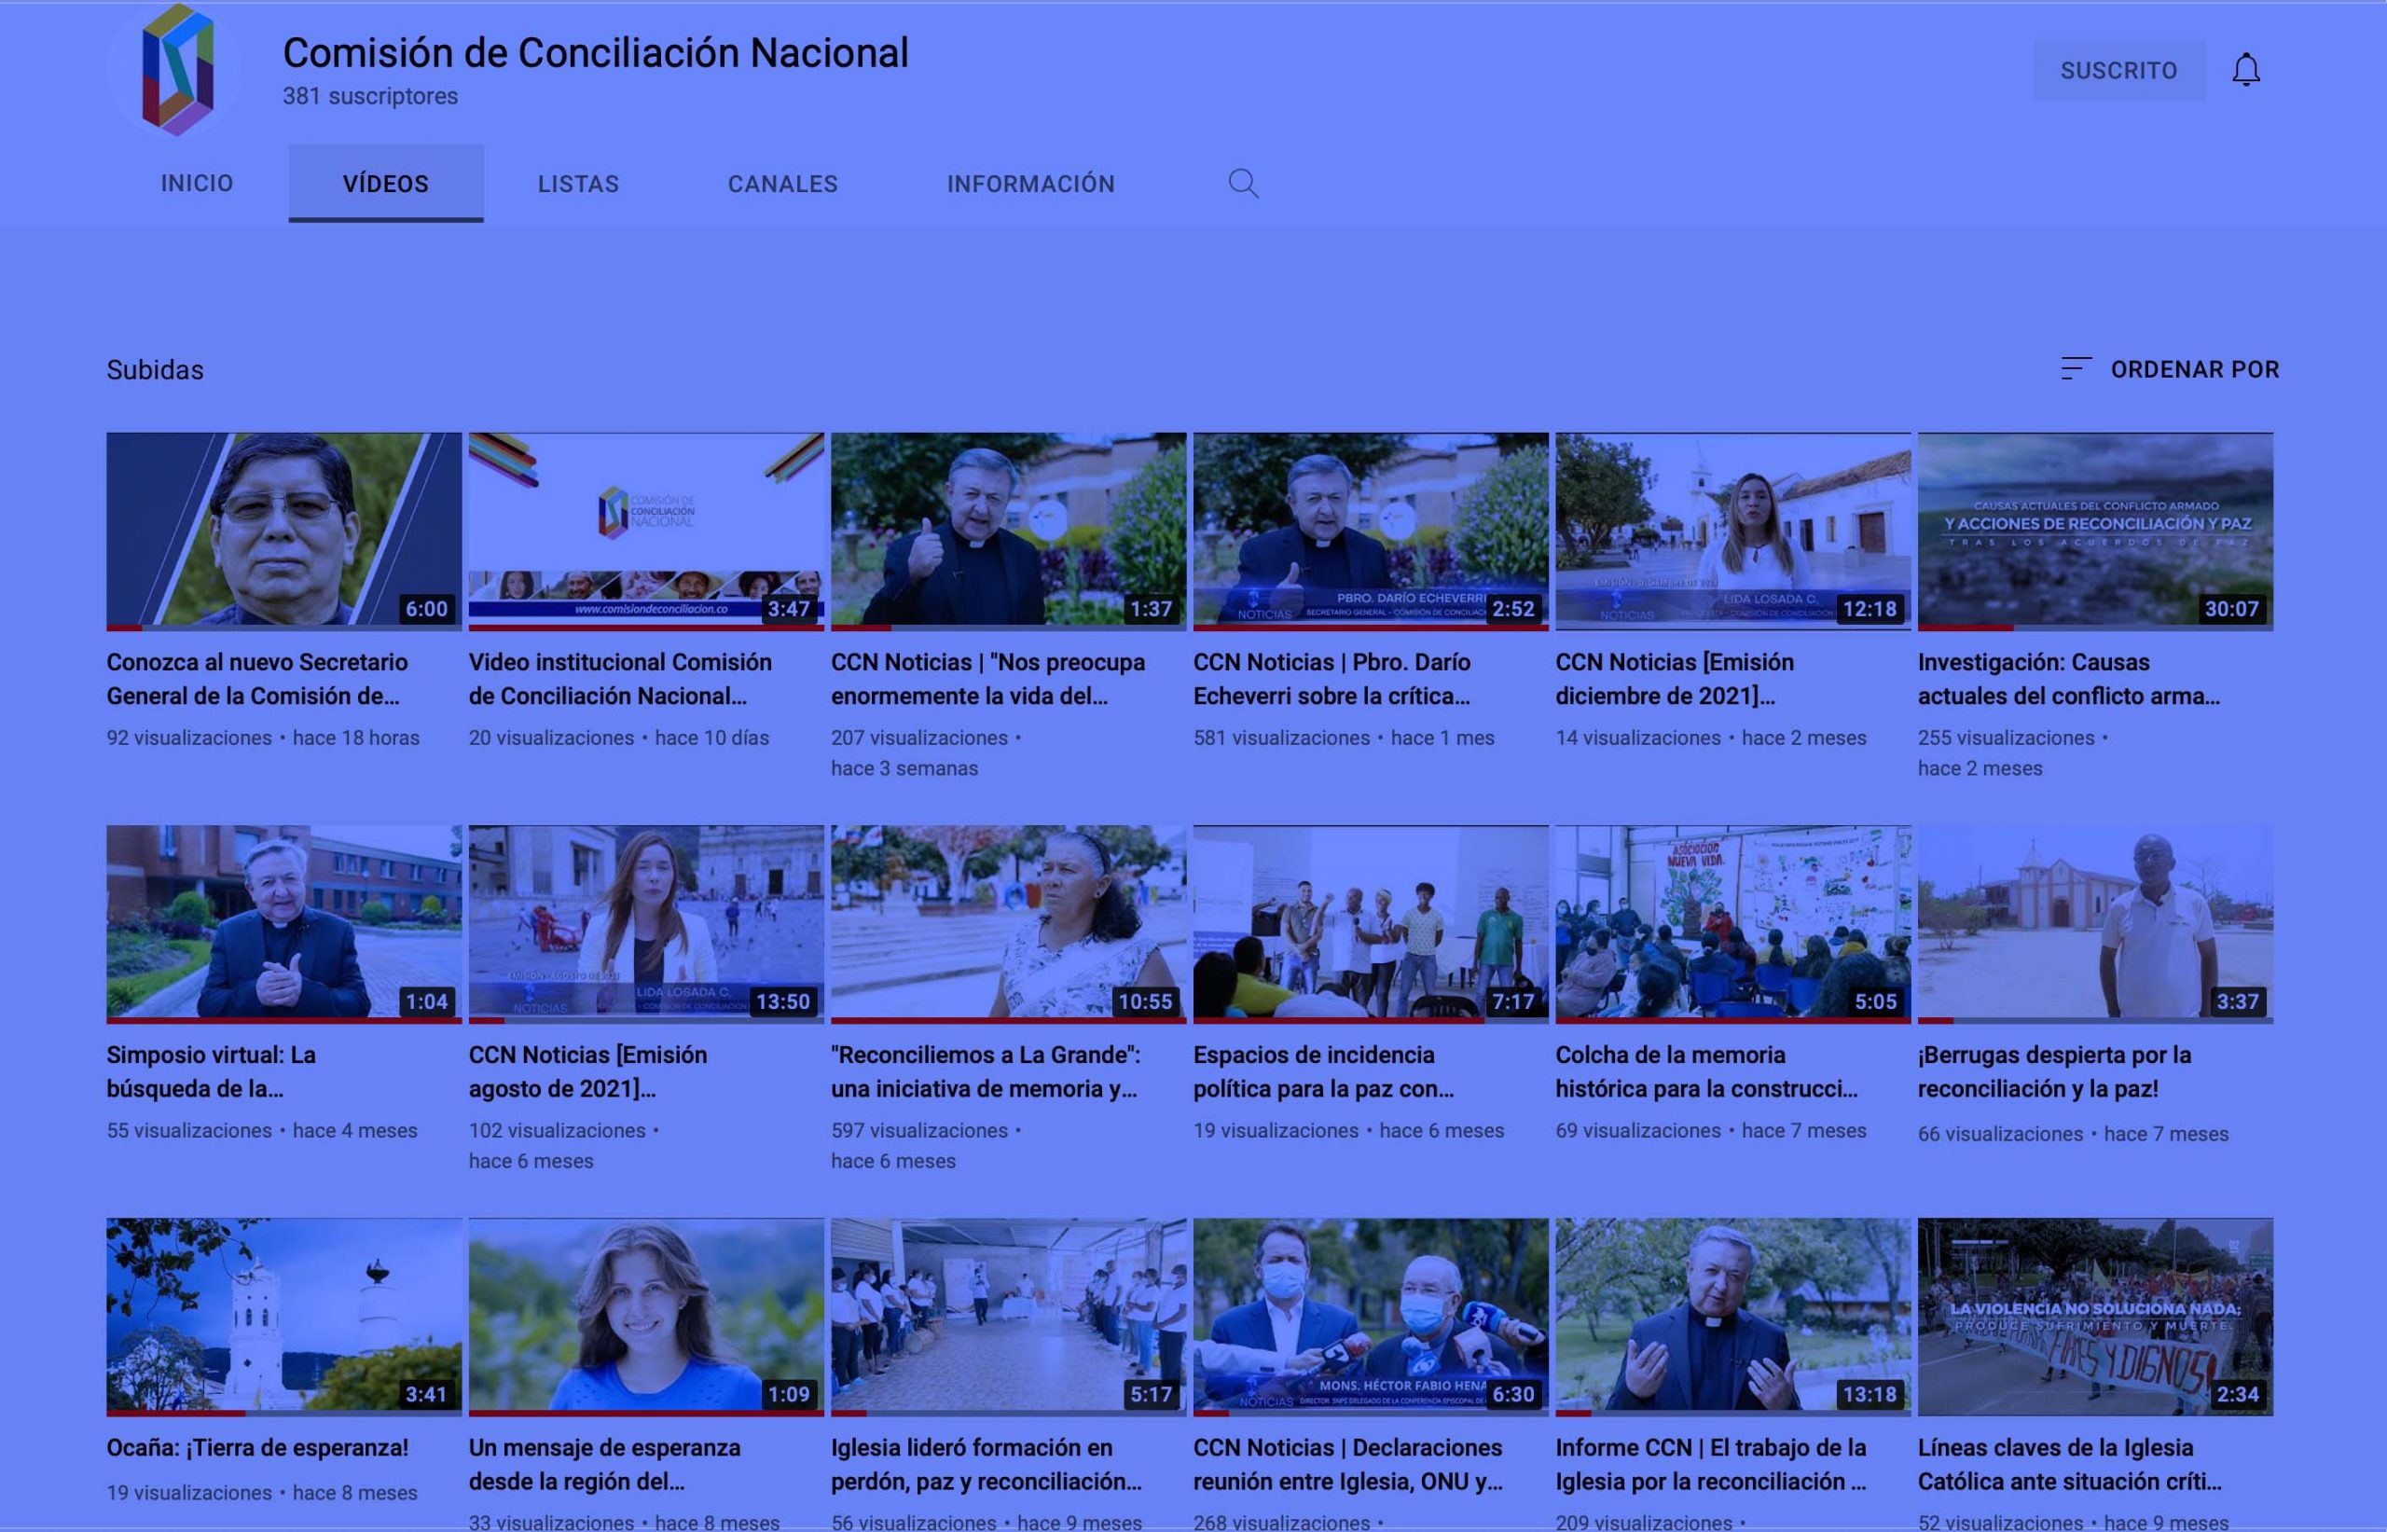Click 581 visualizaciones hace 1 mes text
Viewport: 2387px width, 1532px height.
point(1344,738)
